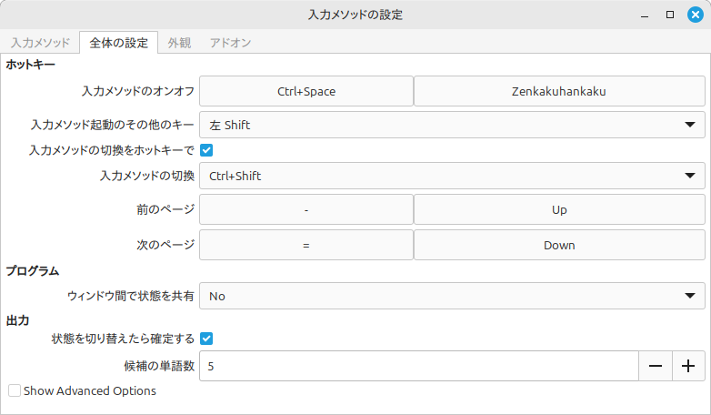
Task: Open the 外観 tab
Action: click(x=179, y=43)
